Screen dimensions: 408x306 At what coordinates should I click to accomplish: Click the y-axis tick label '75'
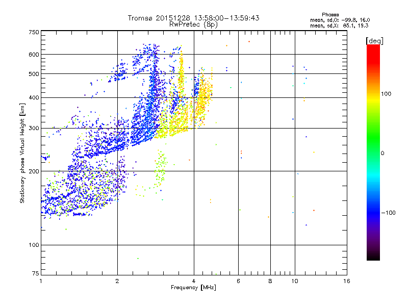36,273
